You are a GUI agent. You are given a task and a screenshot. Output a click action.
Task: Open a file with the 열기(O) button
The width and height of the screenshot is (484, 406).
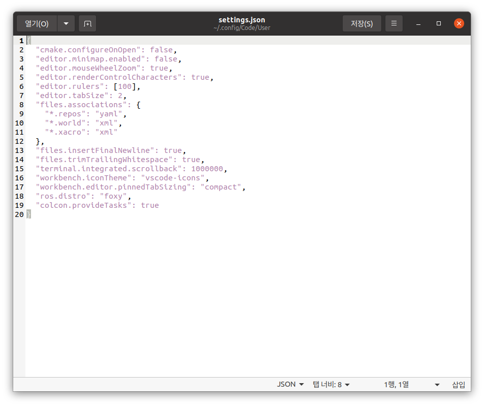click(37, 23)
